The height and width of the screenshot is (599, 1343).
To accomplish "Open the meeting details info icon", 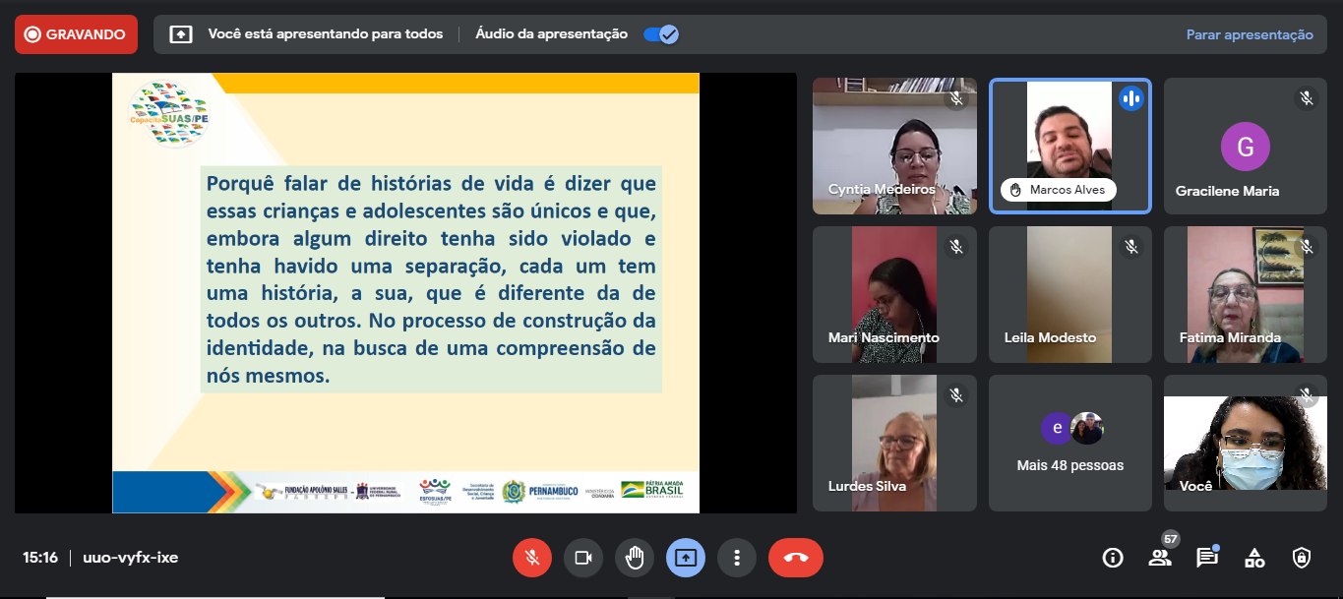I will coord(1113,558).
